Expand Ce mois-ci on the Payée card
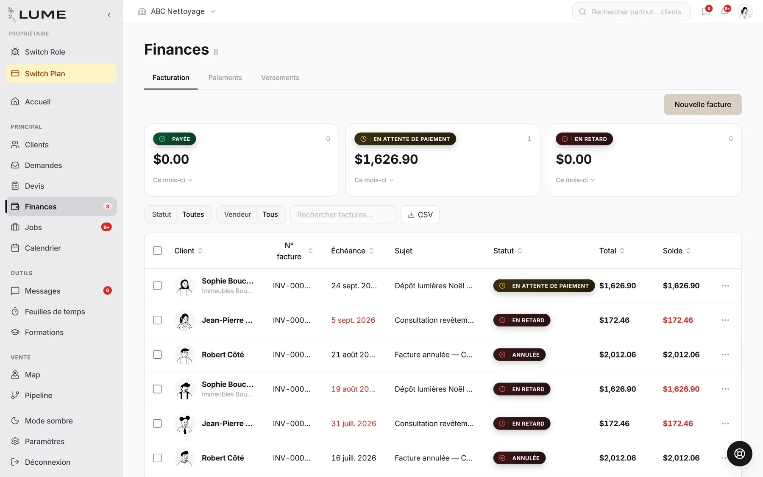The width and height of the screenshot is (763, 477). [173, 180]
